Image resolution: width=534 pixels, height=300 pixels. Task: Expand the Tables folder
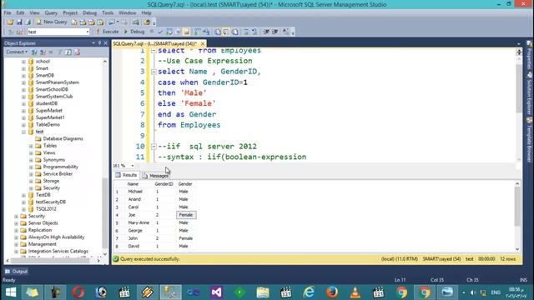coord(31,146)
